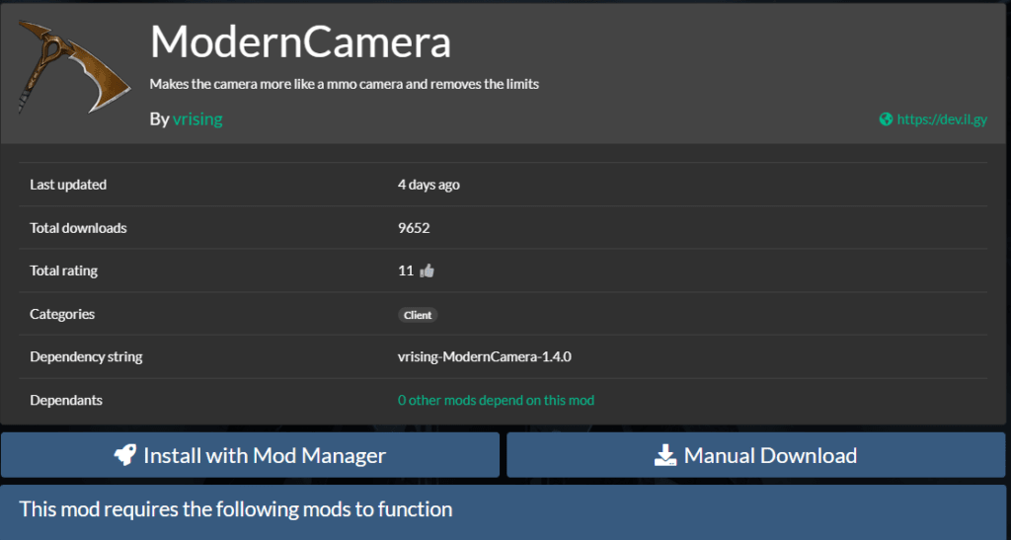The width and height of the screenshot is (1011, 540).
Task: Click the globe icon beside the website link
Action: coord(886,119)
